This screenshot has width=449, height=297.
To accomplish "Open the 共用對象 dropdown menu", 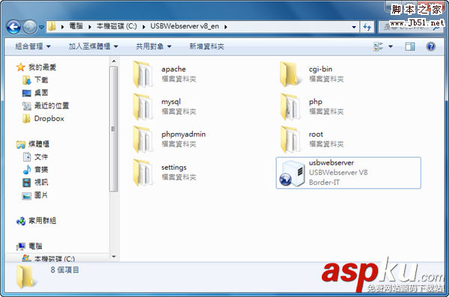I will [x=153, y=46].
